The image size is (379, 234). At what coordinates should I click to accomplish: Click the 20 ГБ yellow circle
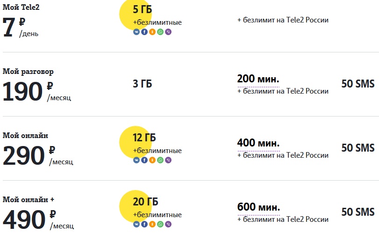136,206
